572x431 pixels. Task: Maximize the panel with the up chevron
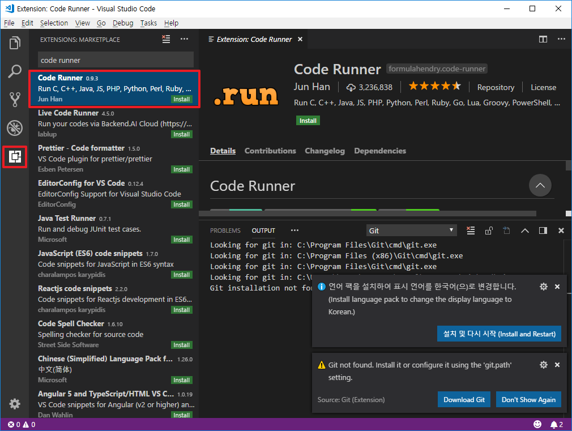click(x=524, y=231)
